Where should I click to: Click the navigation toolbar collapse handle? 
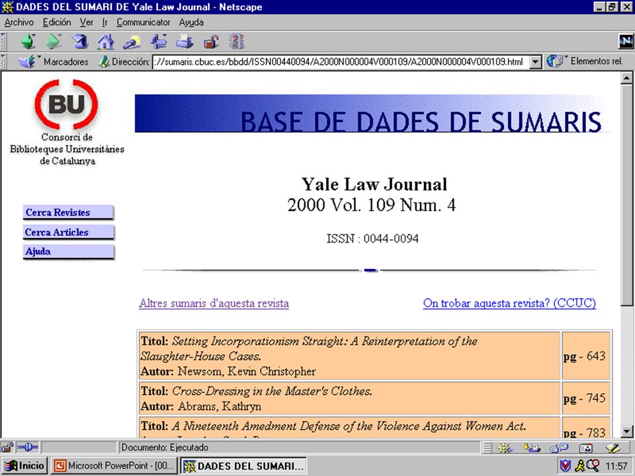tap(3, 42)
